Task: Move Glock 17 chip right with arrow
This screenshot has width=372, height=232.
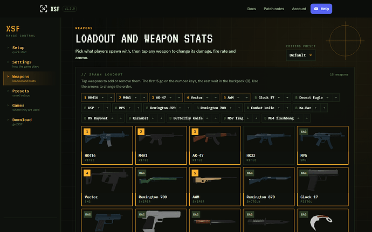Action: coord(287,97)
